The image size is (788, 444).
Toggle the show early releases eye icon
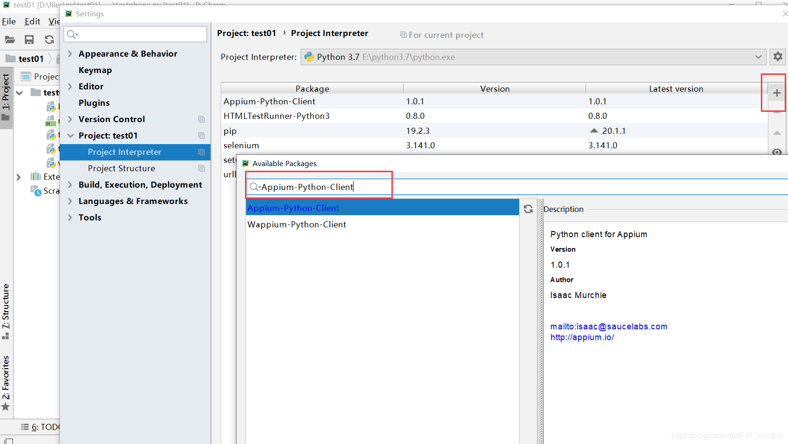tap(777, 152)
